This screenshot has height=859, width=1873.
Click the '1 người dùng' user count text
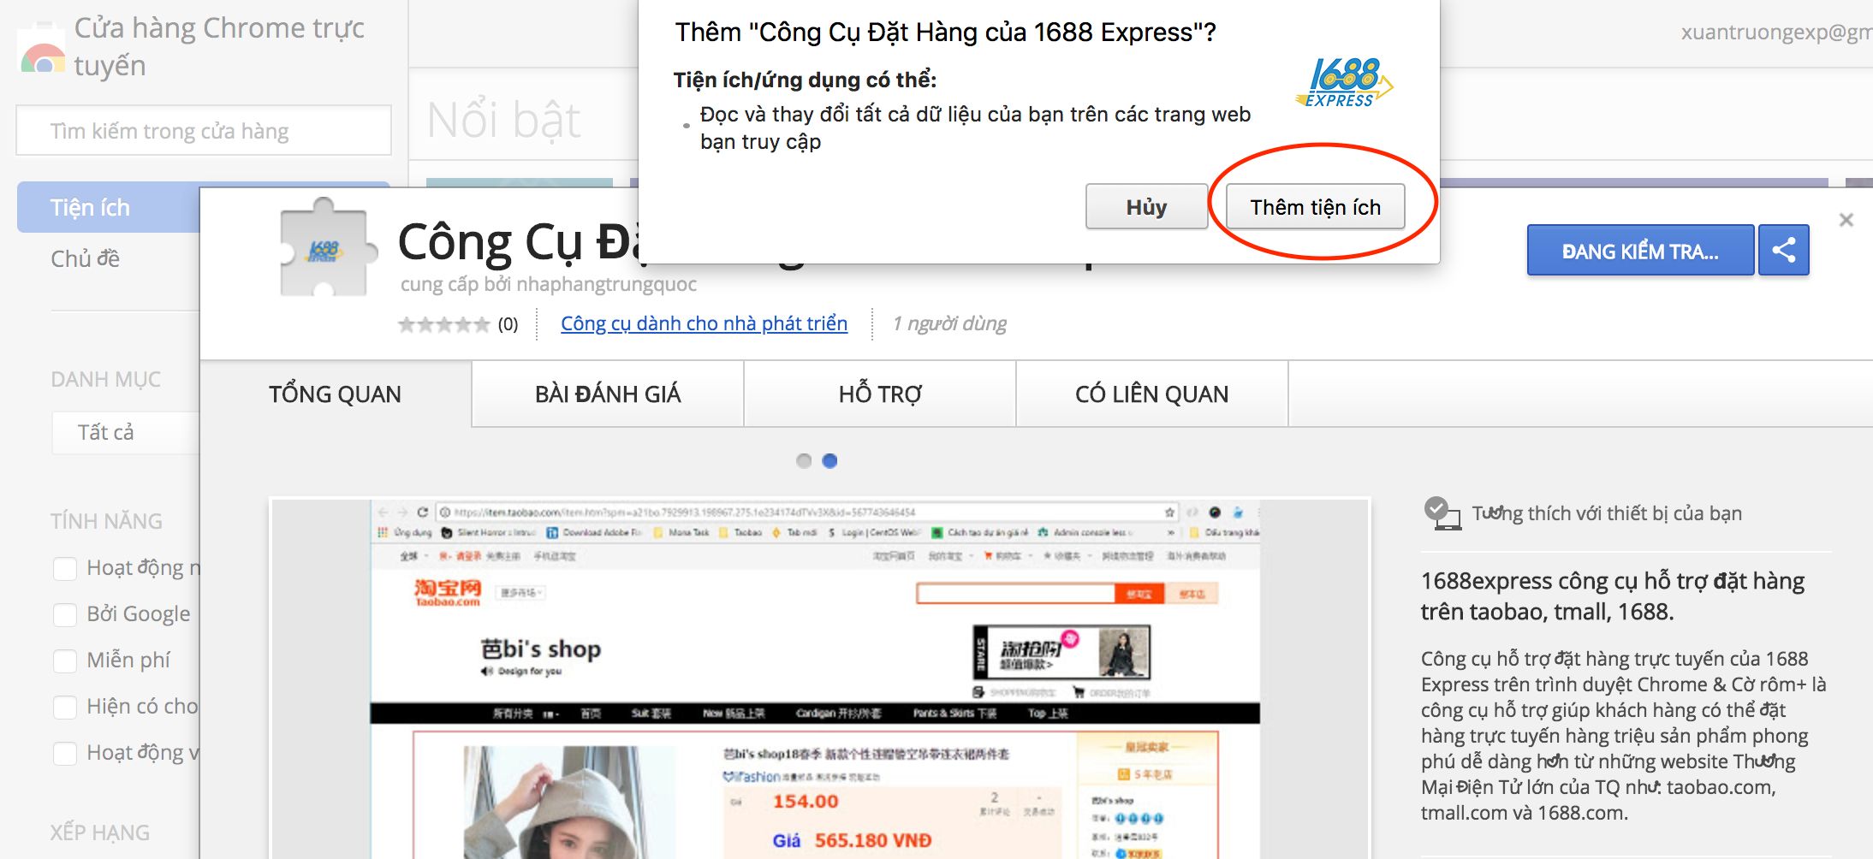click(x=949, y=323)
